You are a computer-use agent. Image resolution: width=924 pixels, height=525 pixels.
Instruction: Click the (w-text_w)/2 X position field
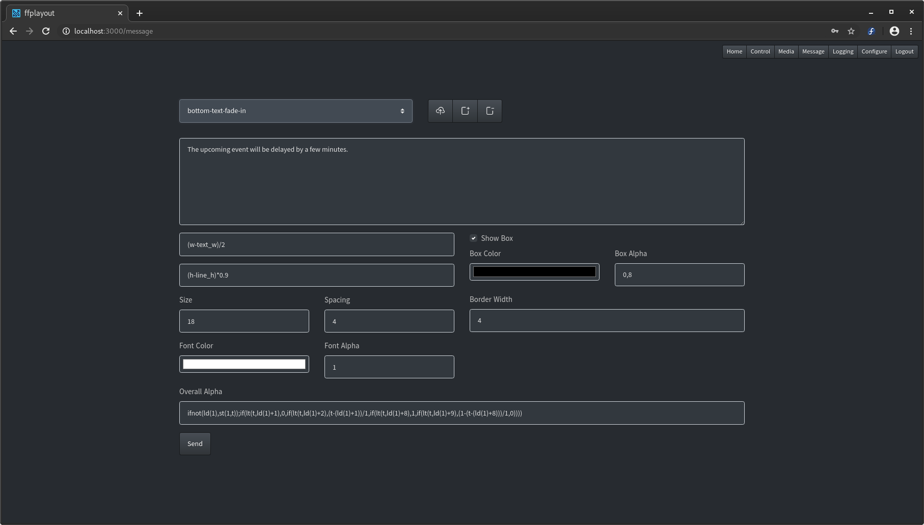point(317,244)
